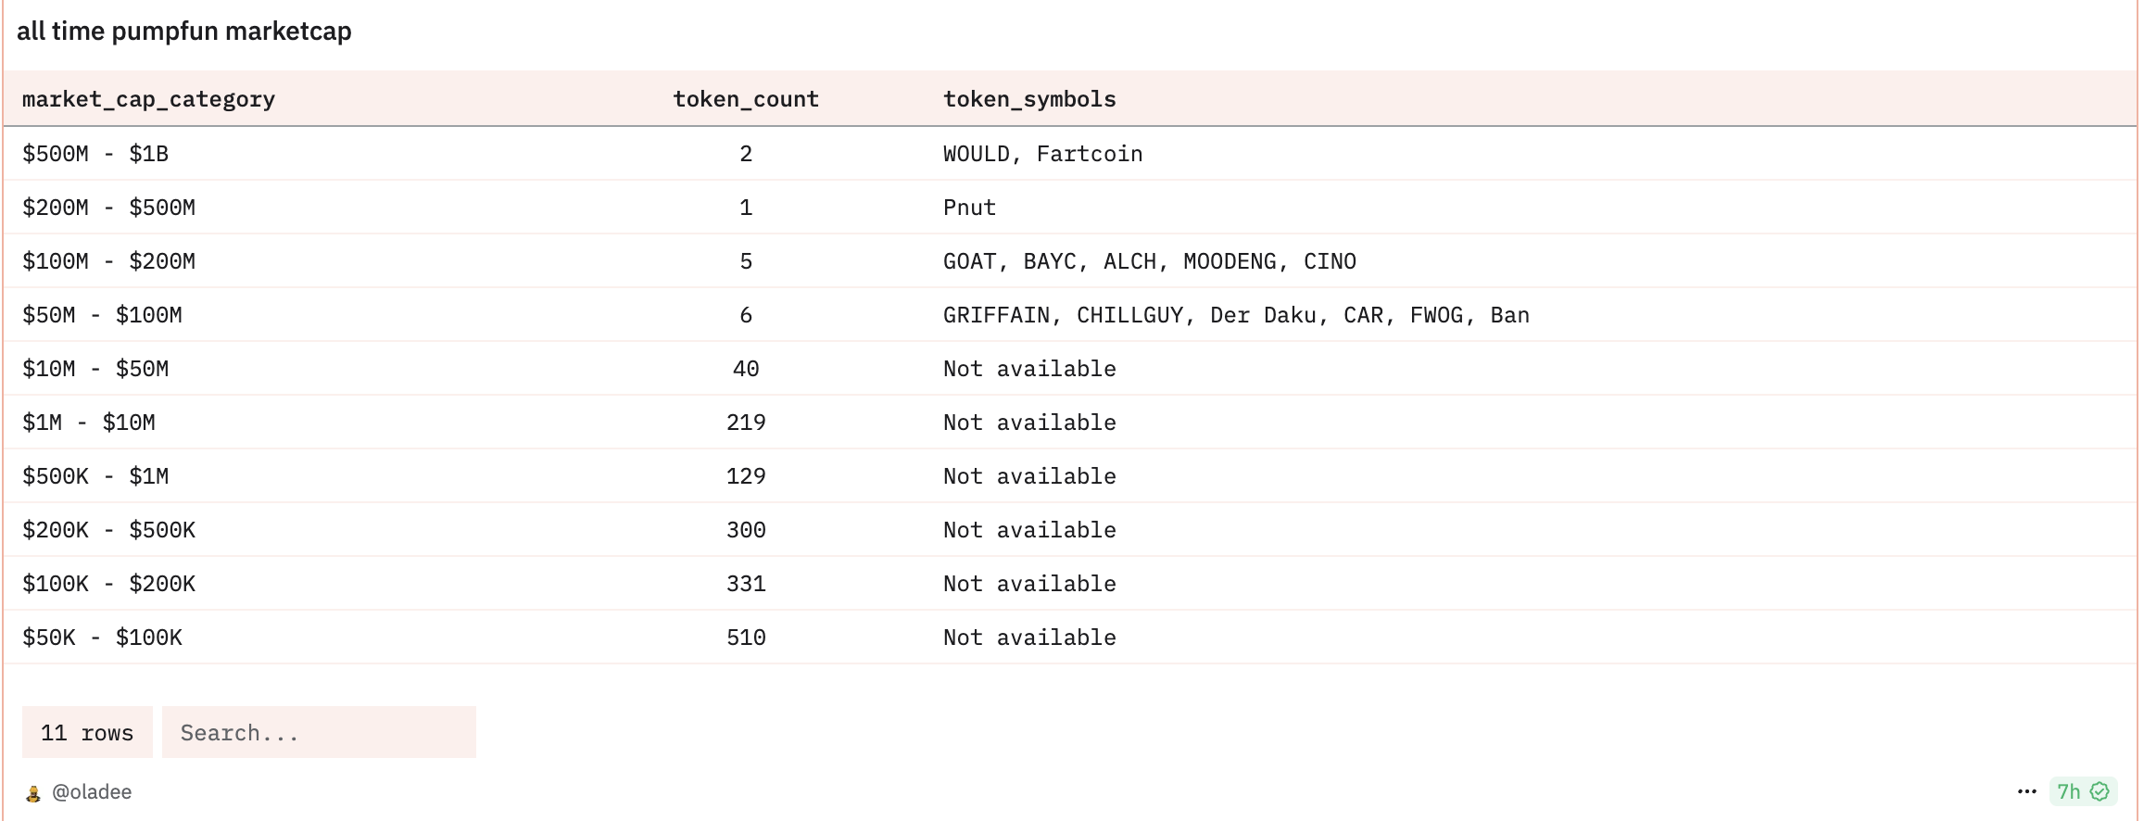Viewport: 2144px width, 821px height.
Task: Sort by token_count column header
Action: point(745,99)
